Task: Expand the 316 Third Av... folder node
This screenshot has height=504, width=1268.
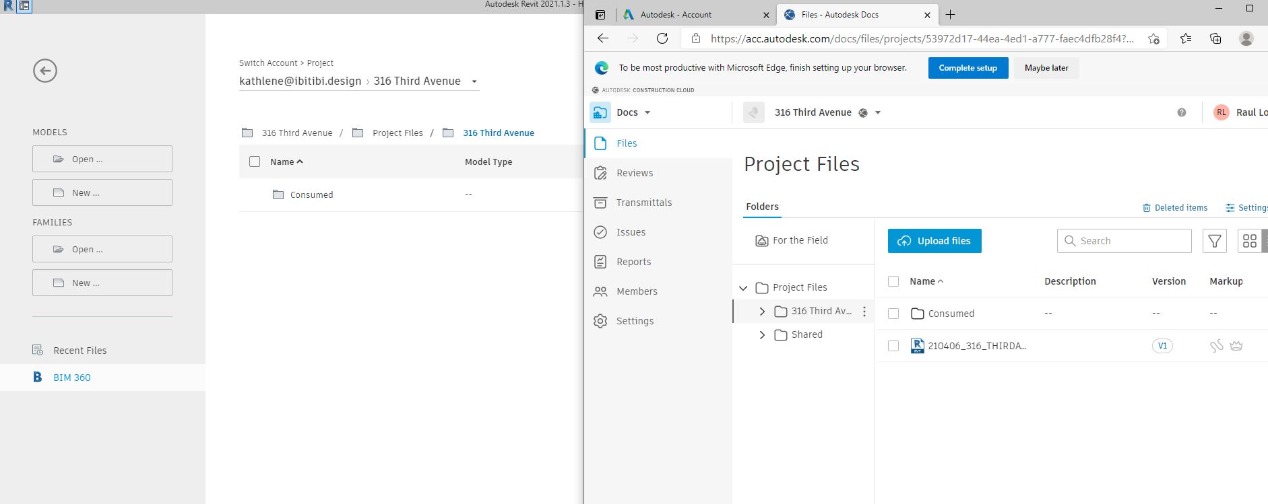Action: click(762, 312)
